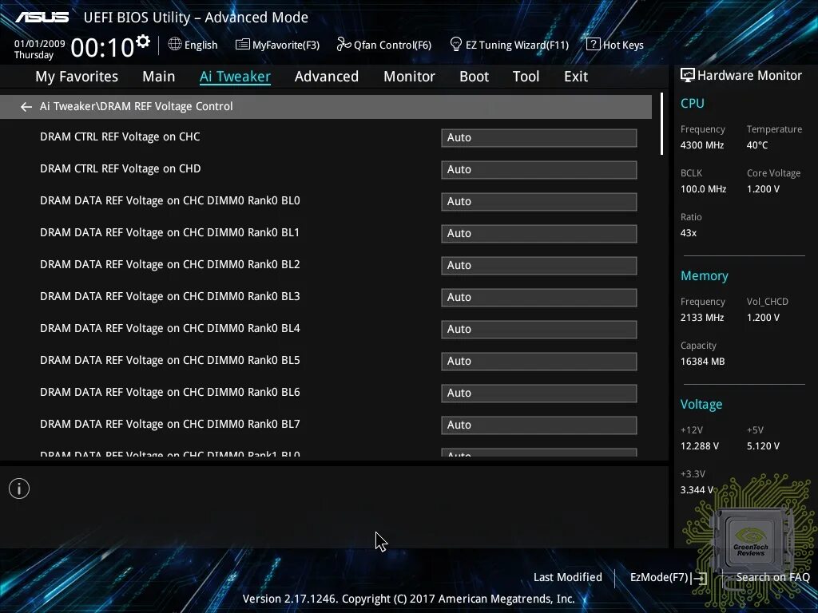Open date and time settings gear
Image resolution: width=818 pixels, height=613 pixels.
click(142, 41)
